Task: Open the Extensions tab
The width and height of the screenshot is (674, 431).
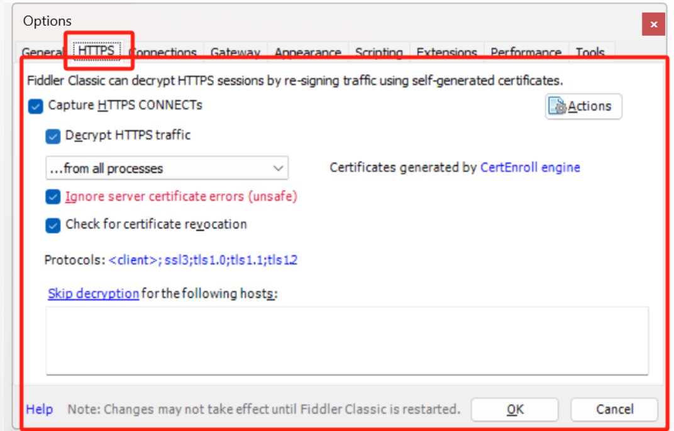Action: tap(447, 52)
